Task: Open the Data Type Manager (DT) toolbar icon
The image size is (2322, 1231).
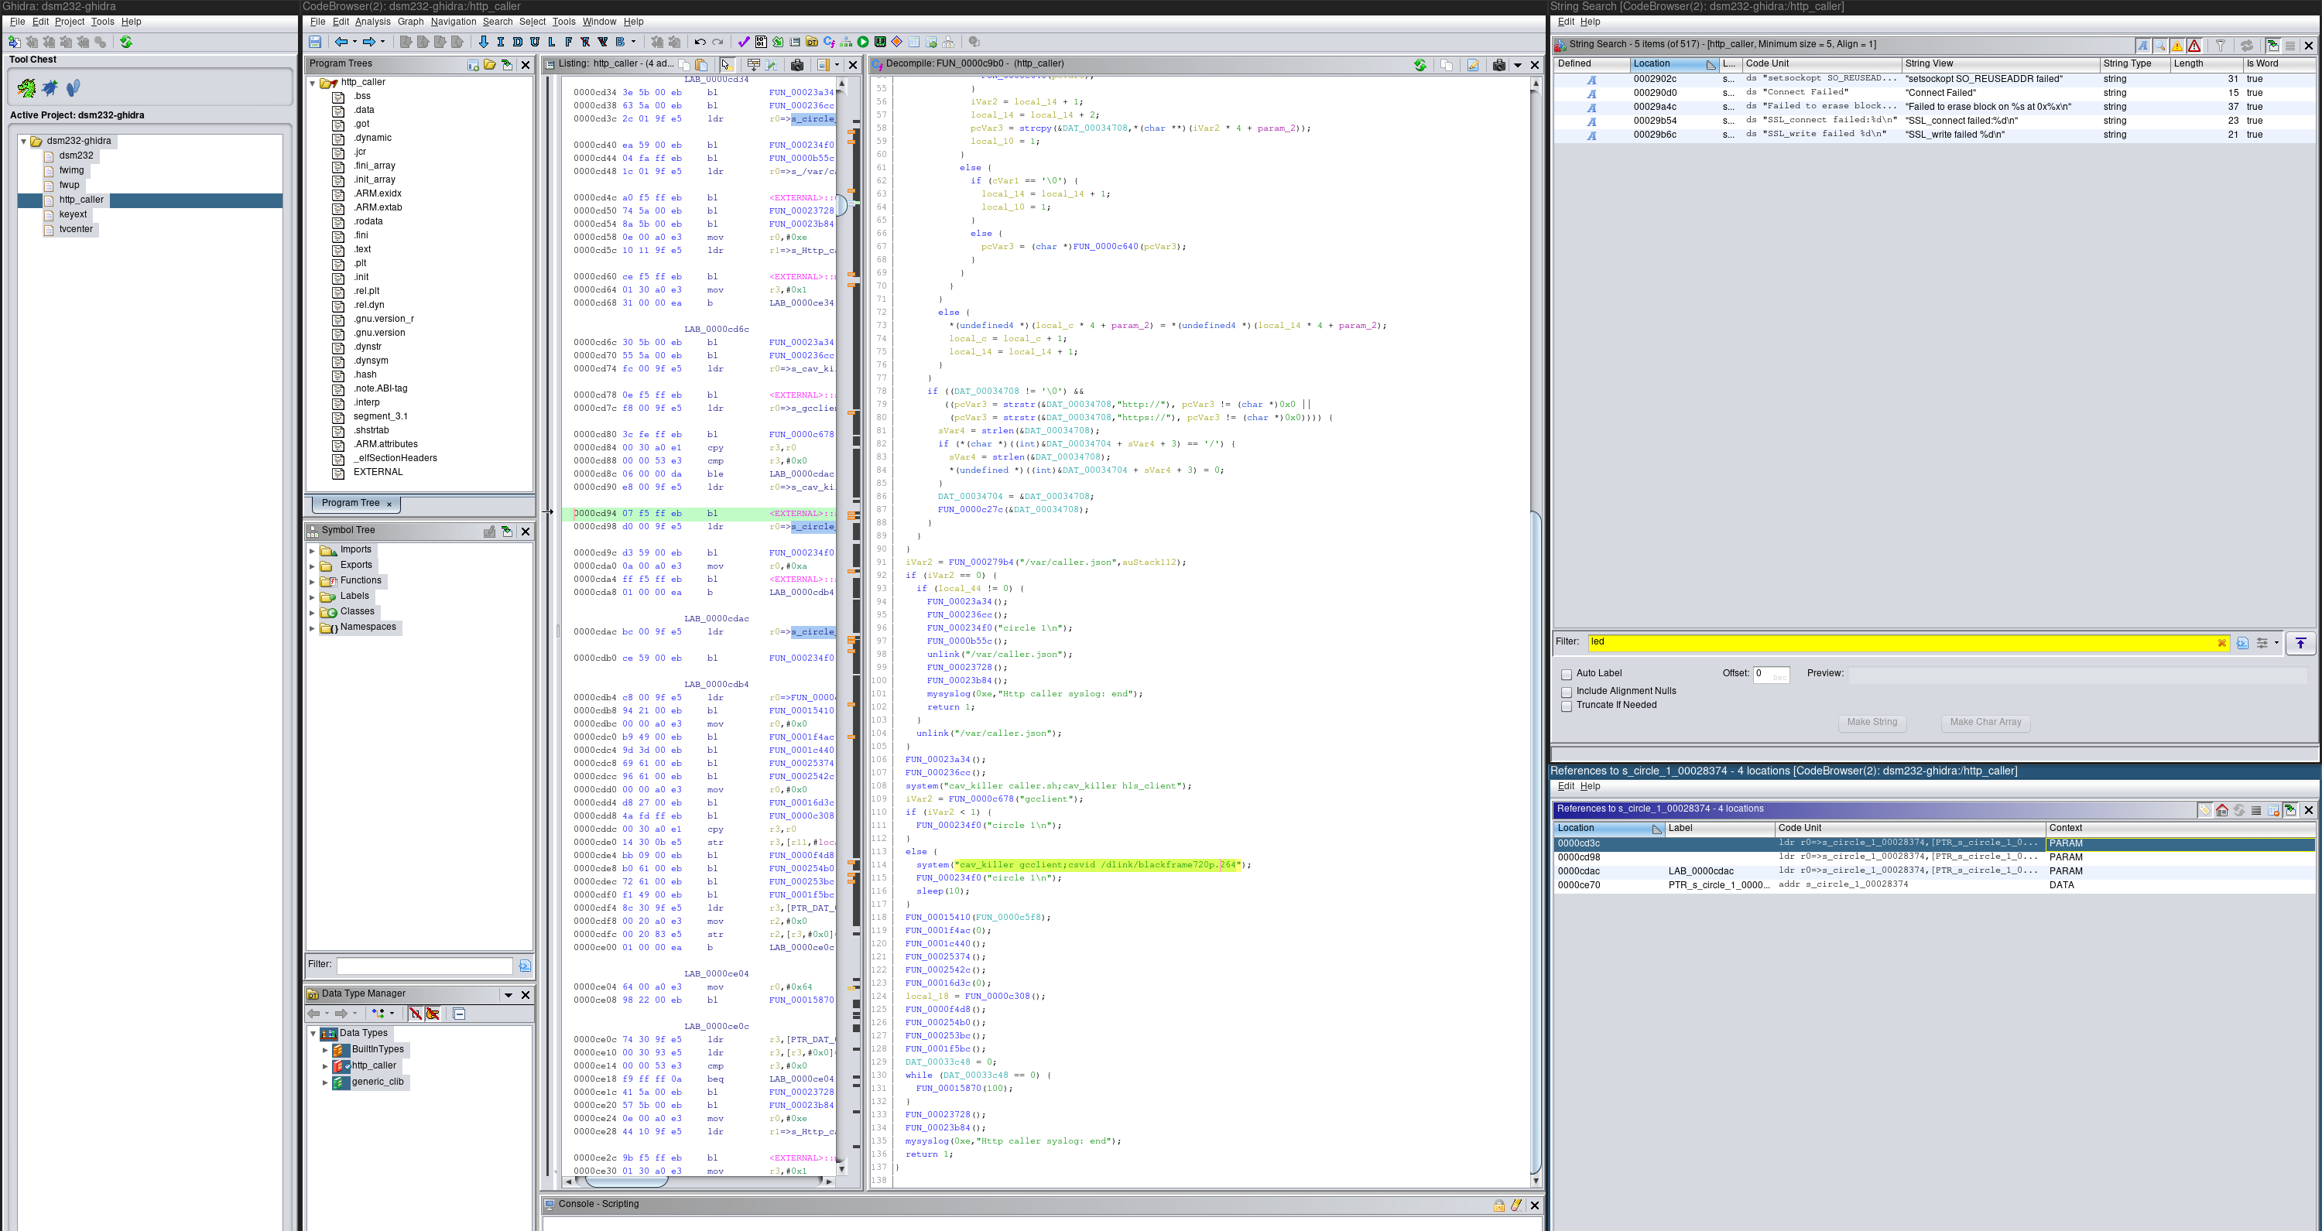Action: tap(812, 42)
